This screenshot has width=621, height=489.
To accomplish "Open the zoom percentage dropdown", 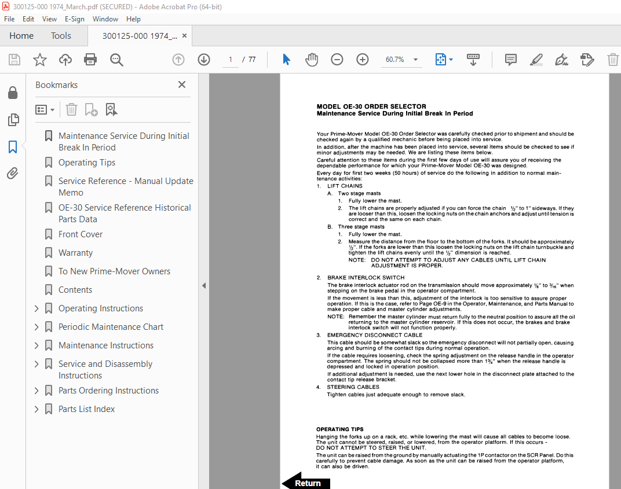I will 415,59.
